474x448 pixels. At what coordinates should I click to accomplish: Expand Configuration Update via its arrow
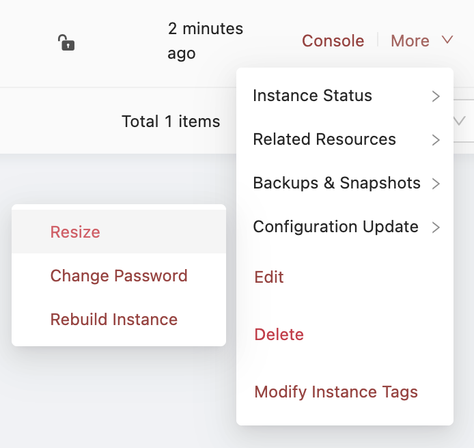pyautogui.click(x=436, y=227)
